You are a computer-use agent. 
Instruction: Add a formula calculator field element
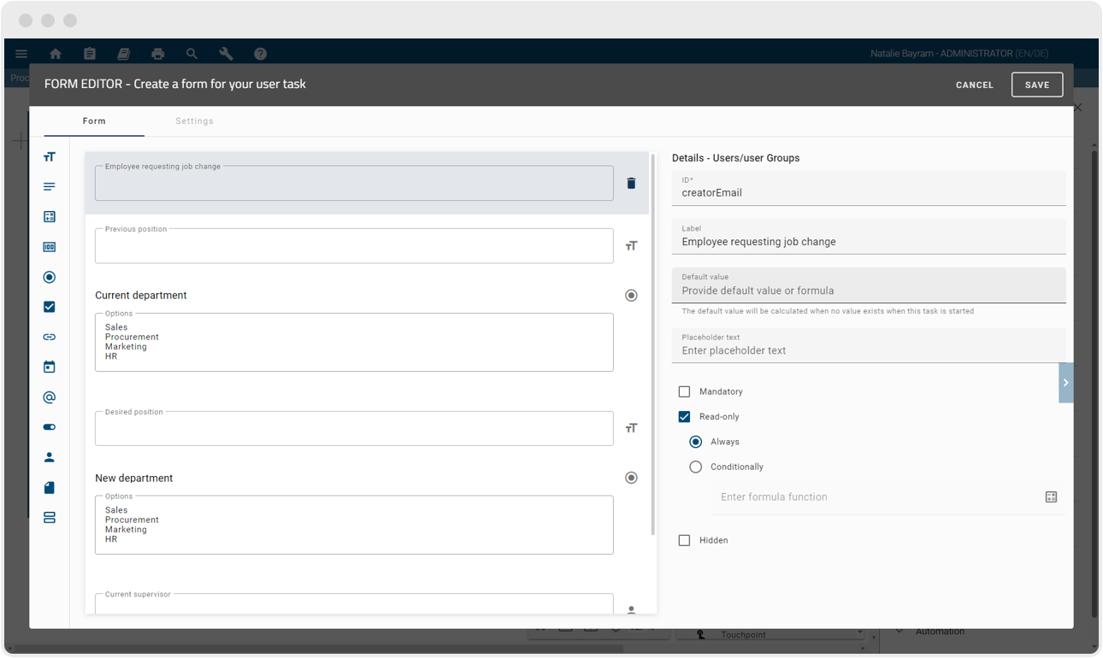[50, 217]
